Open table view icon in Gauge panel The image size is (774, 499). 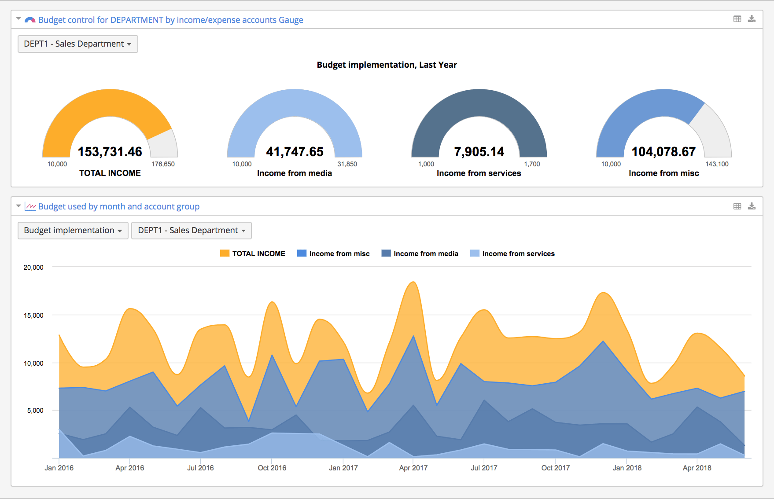pyautogui.click(x=737, y=19)
